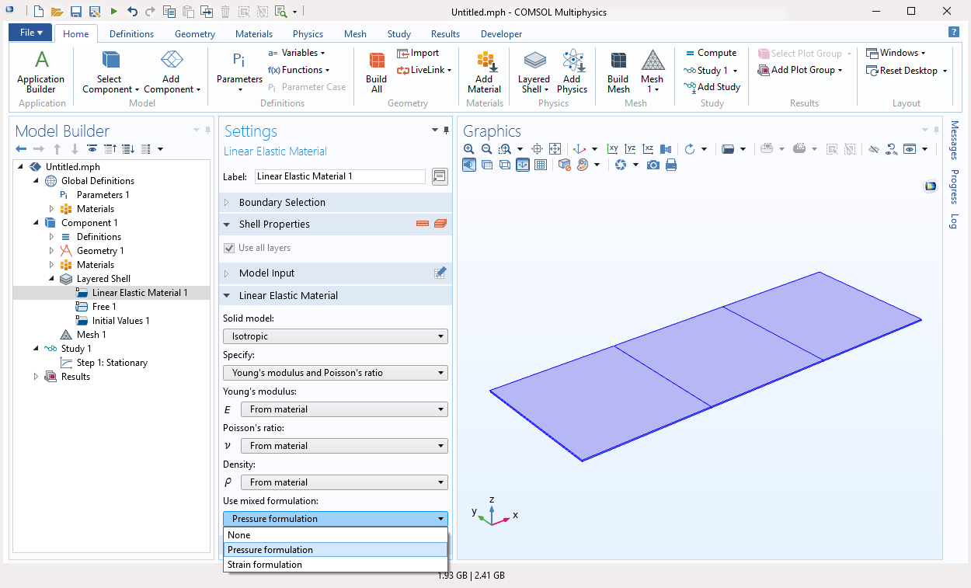Expand the Boundary Selection section
Viewport: 971px width, 588px height.
[x=282, y=203]
